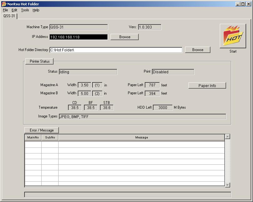Click the CD temperature value
This screenshot has height=202, width=253.
pos(75,108)
